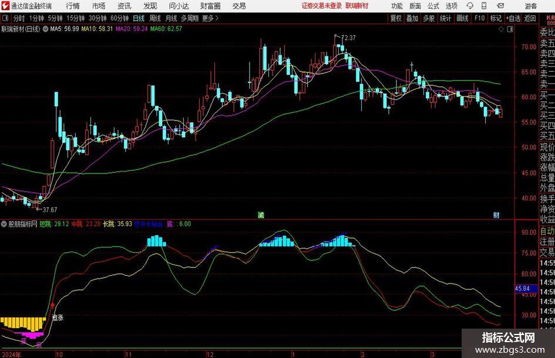Open the 版面 menu
Image resolution: width=555 pixels, height=358 pixels.
(415, 6)
